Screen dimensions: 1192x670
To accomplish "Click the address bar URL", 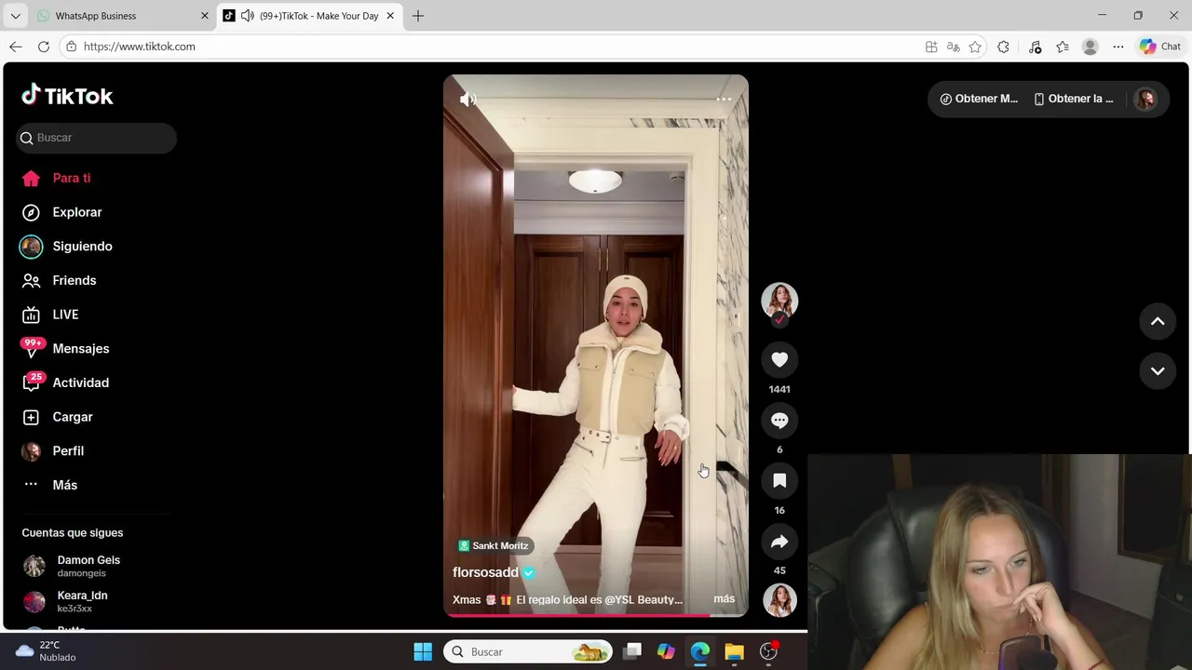I will [x=140, y=47].
